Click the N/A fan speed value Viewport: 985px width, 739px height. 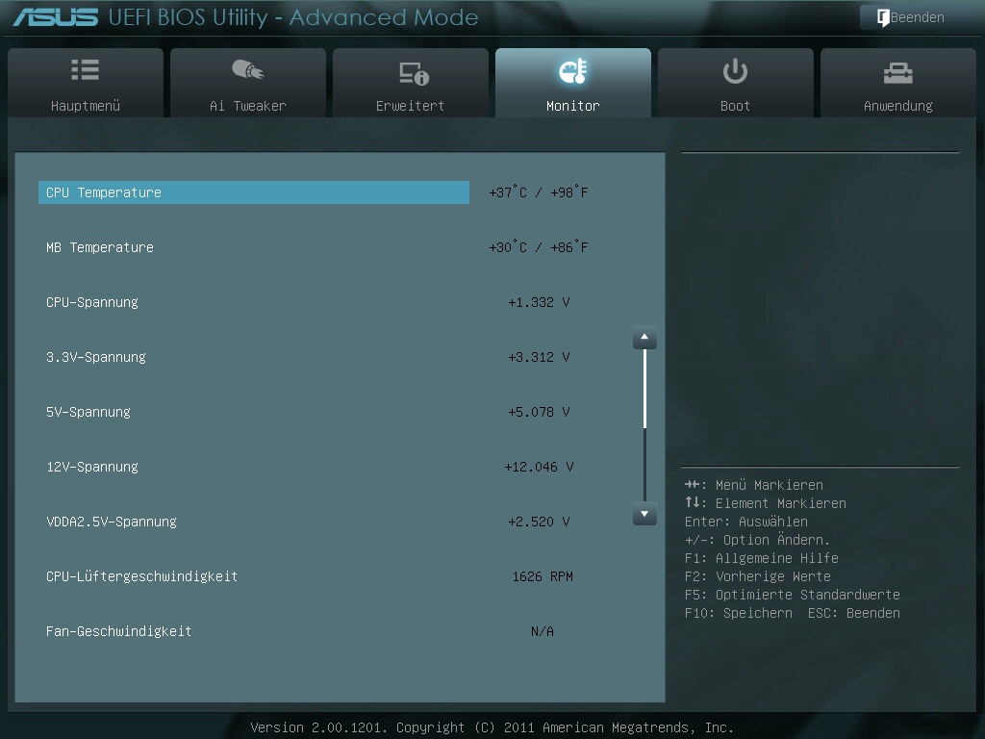click(x=543, y=631)
